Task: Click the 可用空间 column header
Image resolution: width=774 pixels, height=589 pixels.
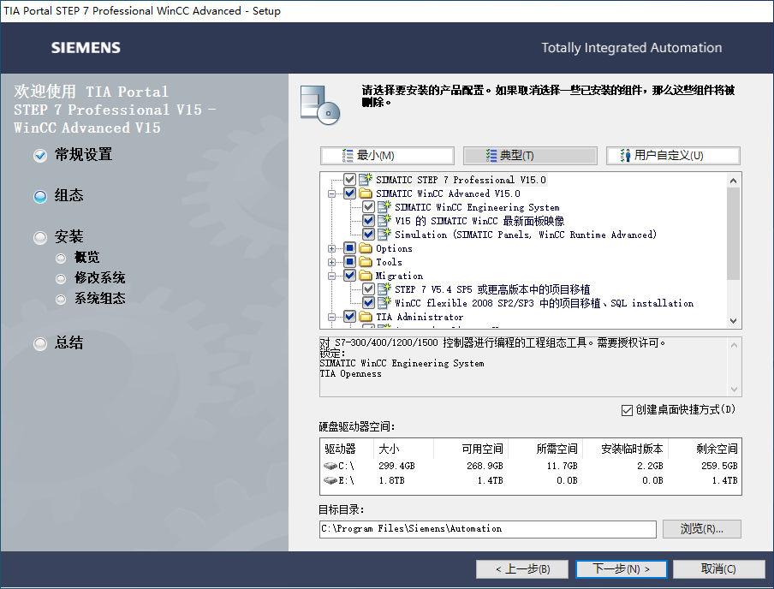Action: pyautogui.click(x=471, y=449)
